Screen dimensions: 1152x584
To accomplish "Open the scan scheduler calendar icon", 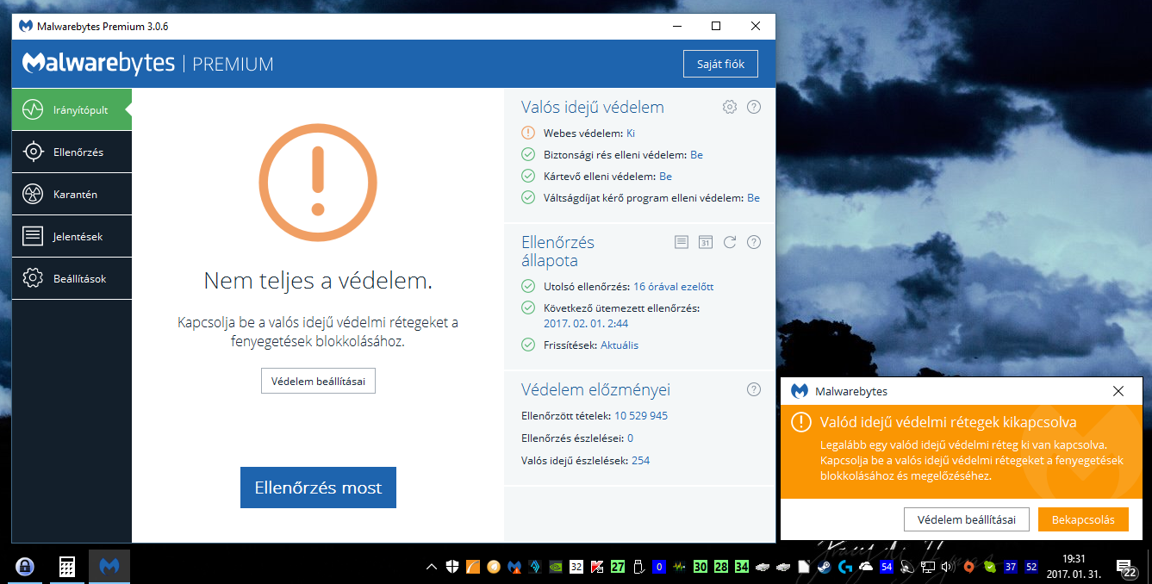I will click(x=706, y=242).
